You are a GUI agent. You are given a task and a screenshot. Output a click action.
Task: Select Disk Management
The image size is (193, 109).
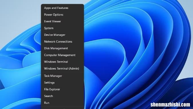pos(62,48)
